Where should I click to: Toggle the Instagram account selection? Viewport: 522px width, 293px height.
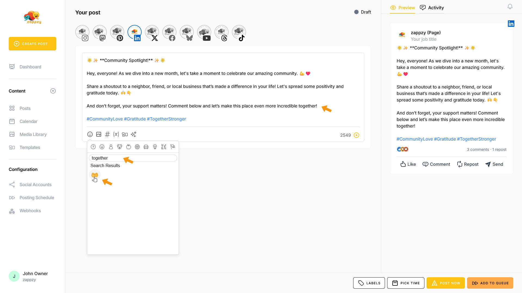pyautogui.click(x=82, y=33)
